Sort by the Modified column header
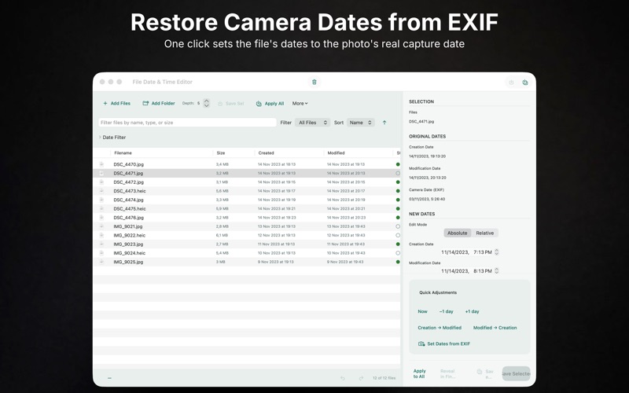The height and width of the screenshot is (393, 629). [x=336, y=152]
